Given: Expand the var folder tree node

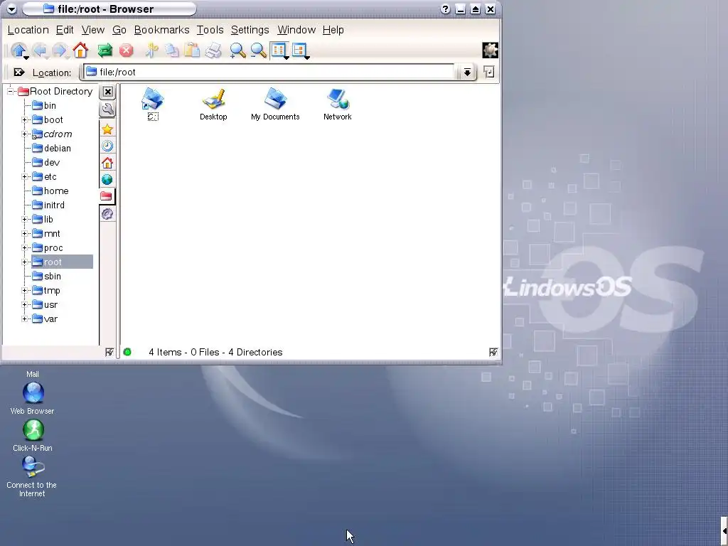Looking at the screenshot, I should [x=24, y=319].
